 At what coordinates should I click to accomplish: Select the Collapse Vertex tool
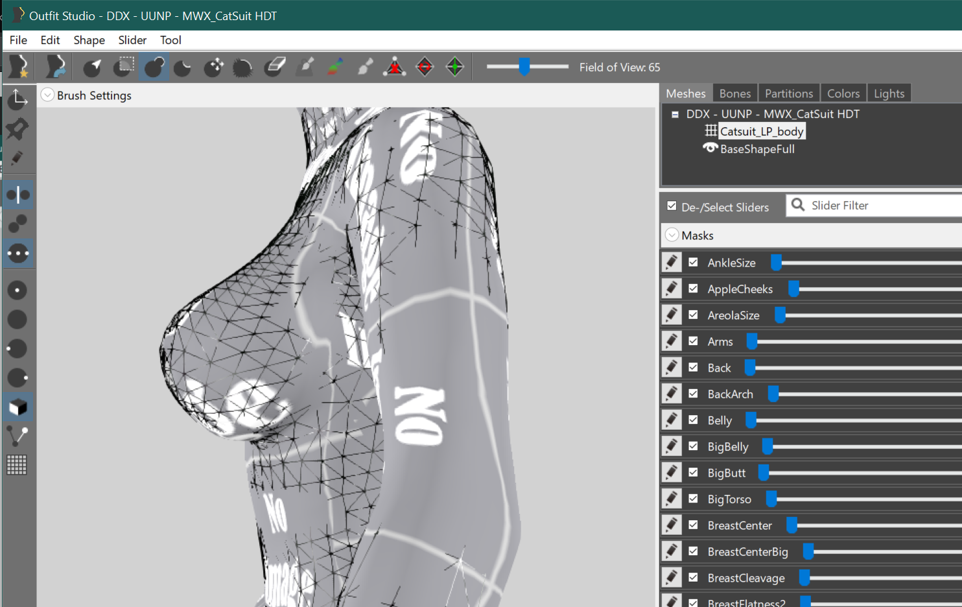[395, 67]
